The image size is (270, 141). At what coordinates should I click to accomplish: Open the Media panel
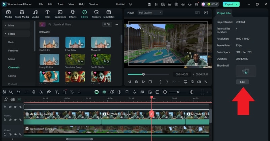pos(8,14)
